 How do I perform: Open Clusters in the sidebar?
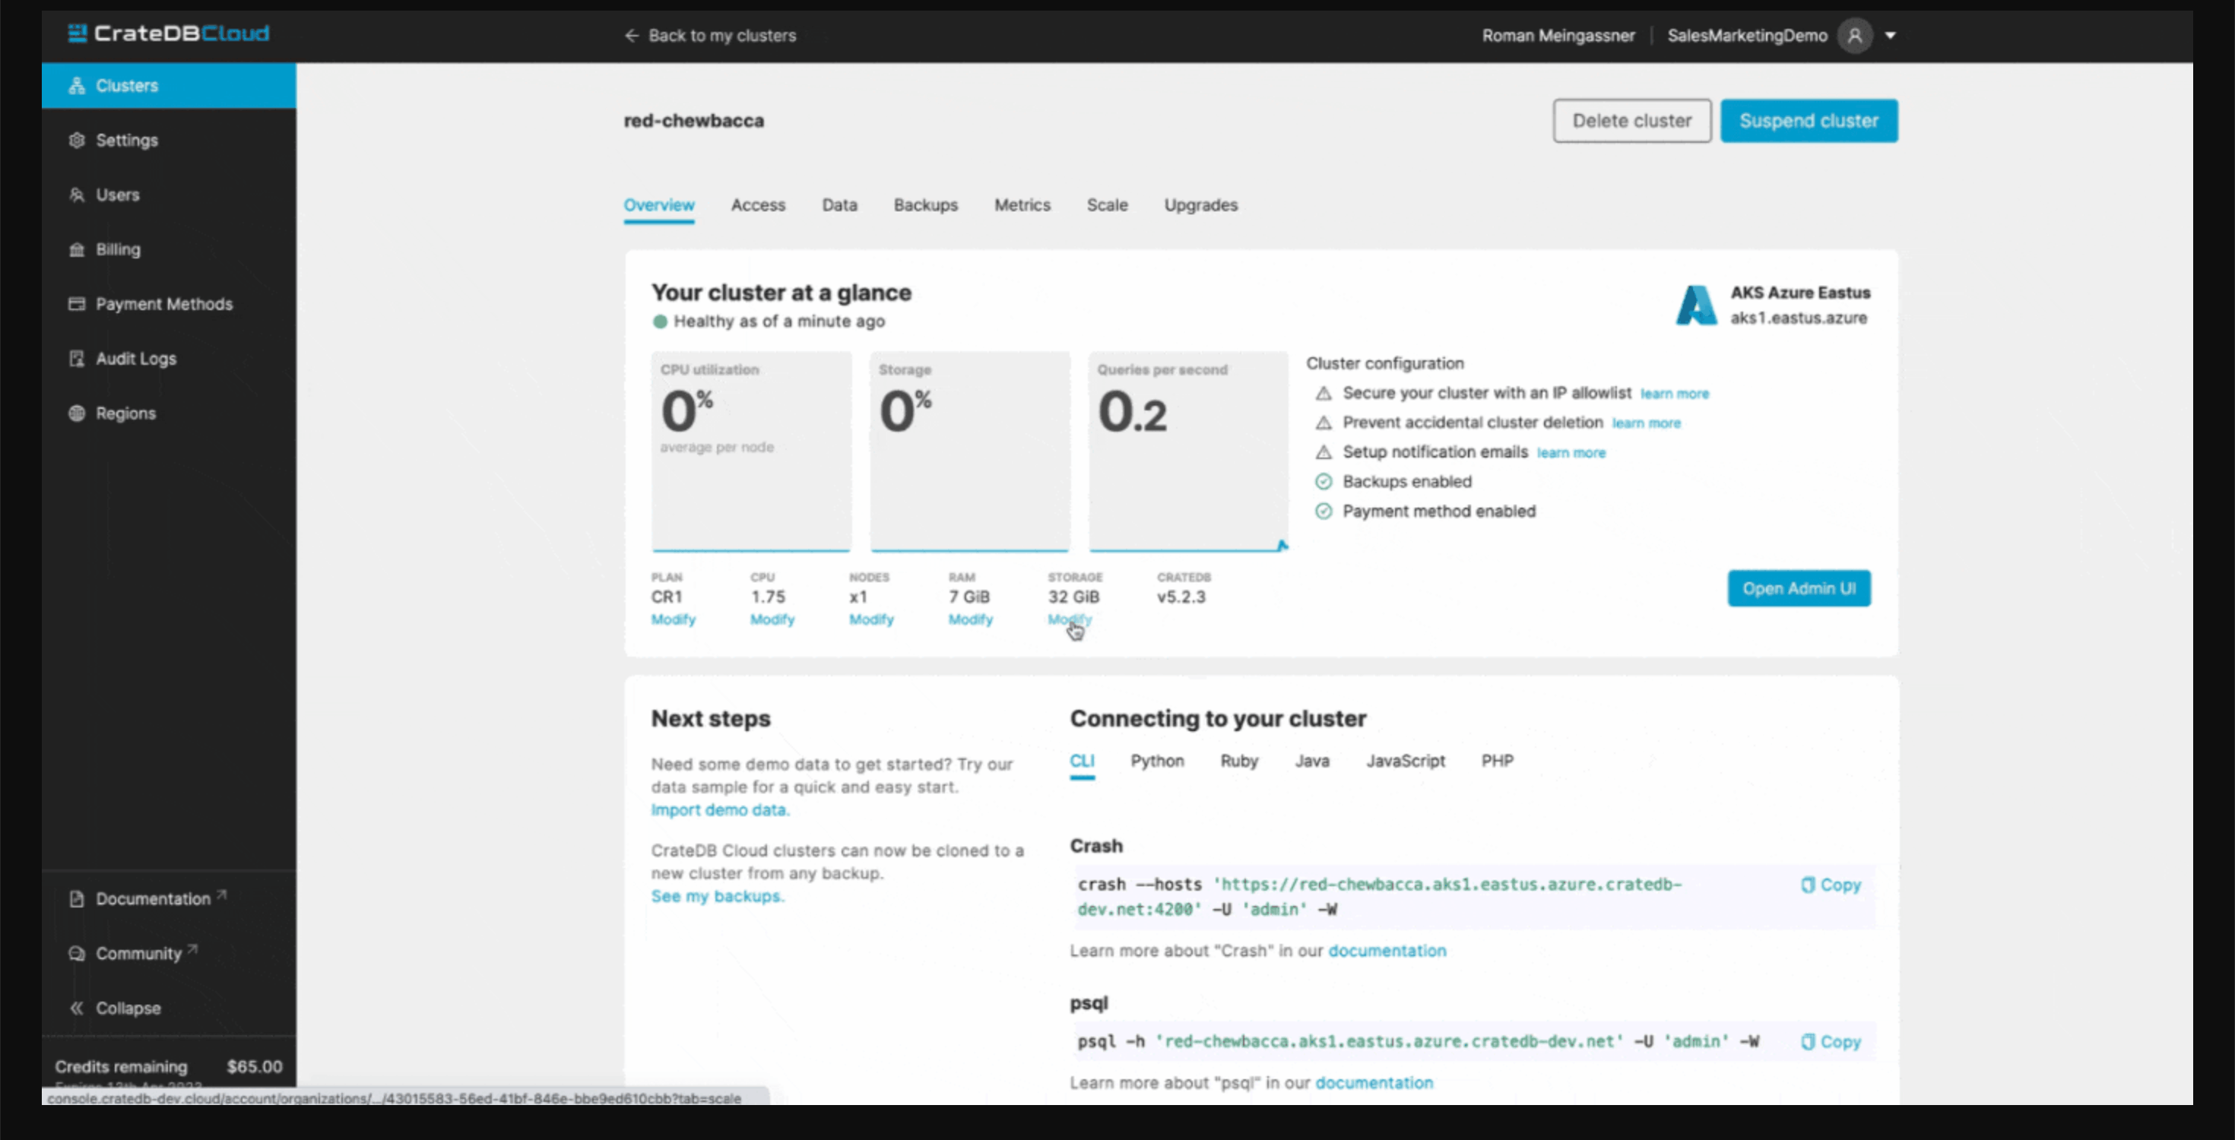click(168, 85)
